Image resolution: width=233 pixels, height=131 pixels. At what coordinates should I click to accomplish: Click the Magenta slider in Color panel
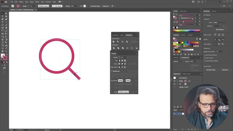coord(187,19)
